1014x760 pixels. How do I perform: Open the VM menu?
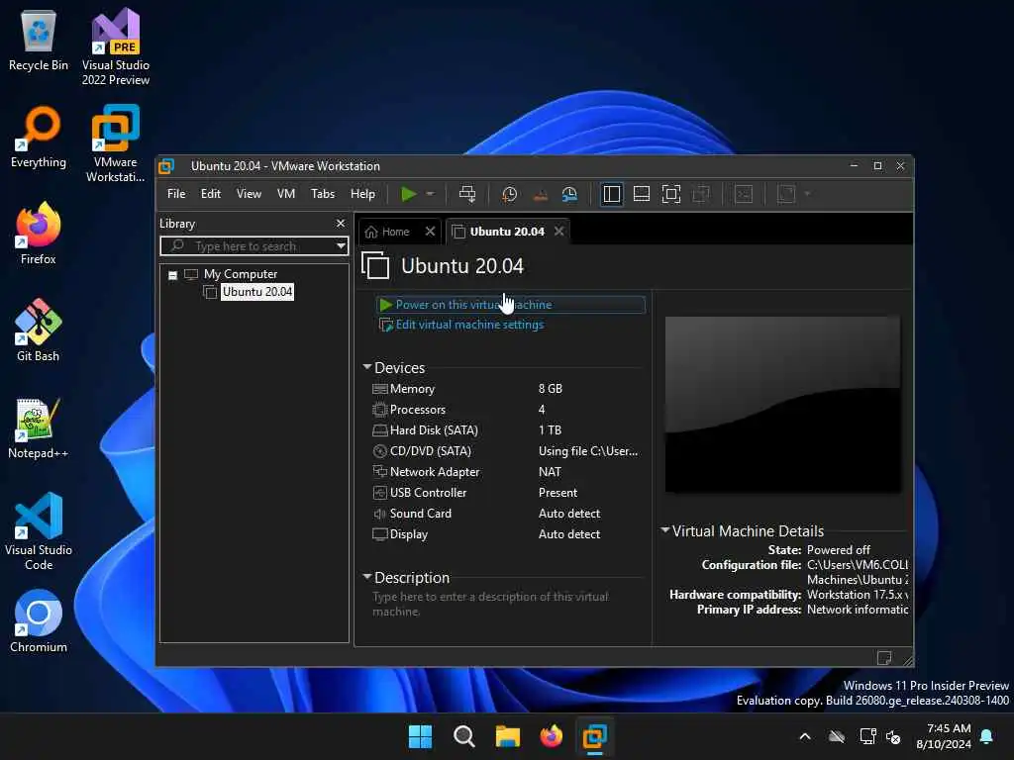point(286,194)
